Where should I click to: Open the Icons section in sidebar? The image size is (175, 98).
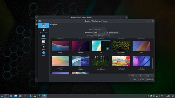coord(43,42)
